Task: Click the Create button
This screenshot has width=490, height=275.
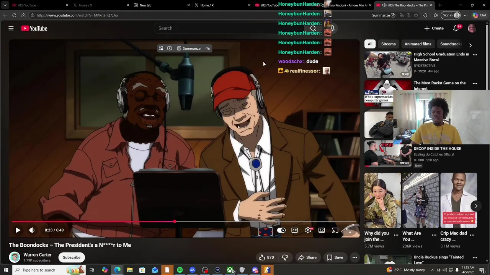Action: pos(434,28)
